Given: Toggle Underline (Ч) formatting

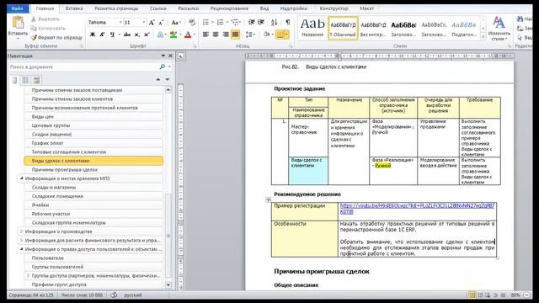Looking at the screenshot, I should tap(112, 35).
